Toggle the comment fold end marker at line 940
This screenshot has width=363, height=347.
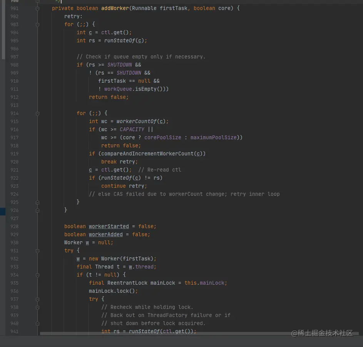coord(37,324)
